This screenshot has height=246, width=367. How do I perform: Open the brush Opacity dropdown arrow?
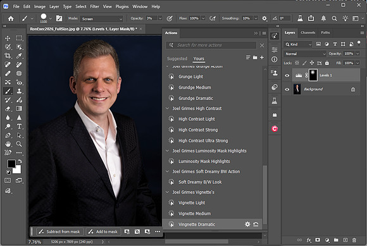160,18
